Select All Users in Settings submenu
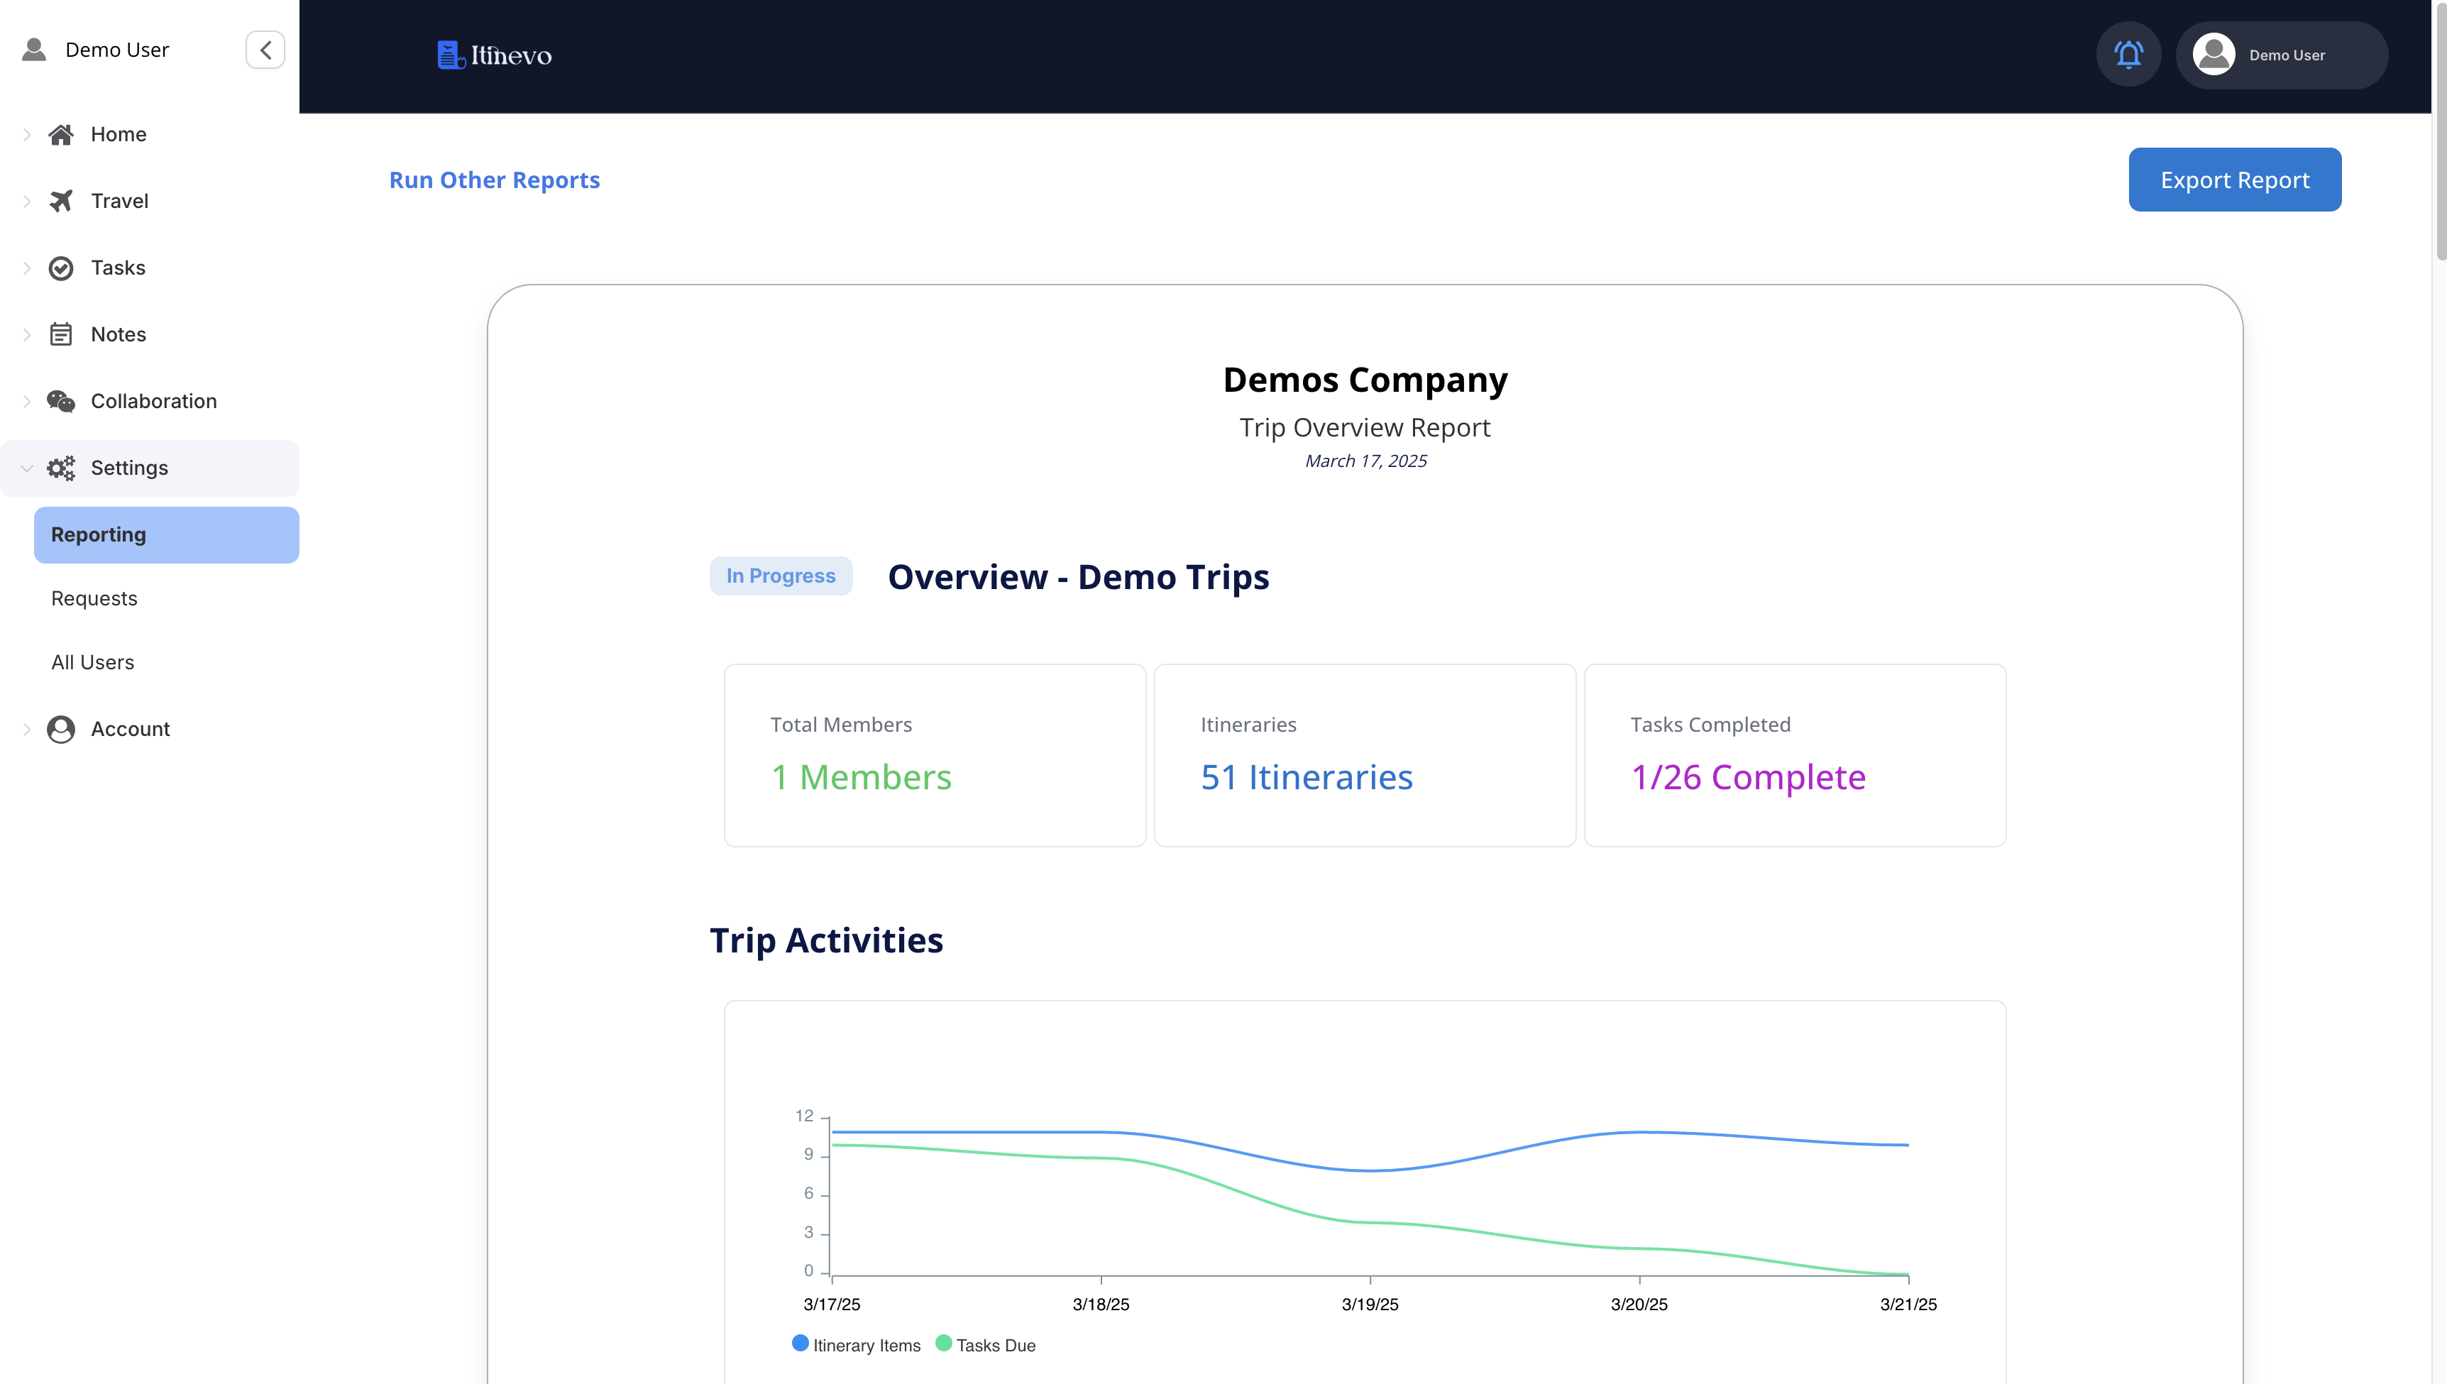 [93, 662]
